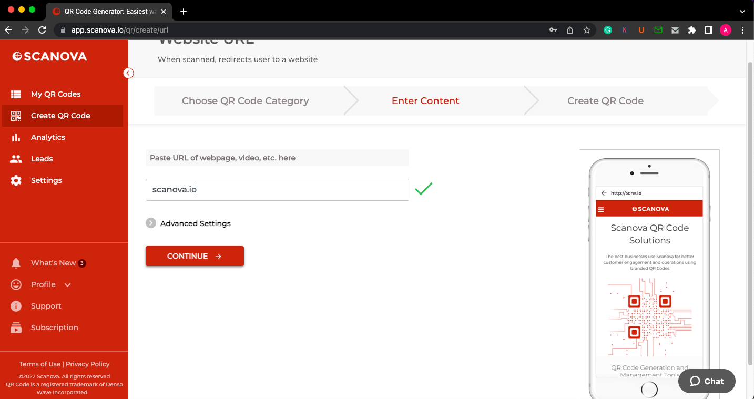Select the Enter Content step
The height and width of the screenshot is (399, 754).
pos(425,101)
